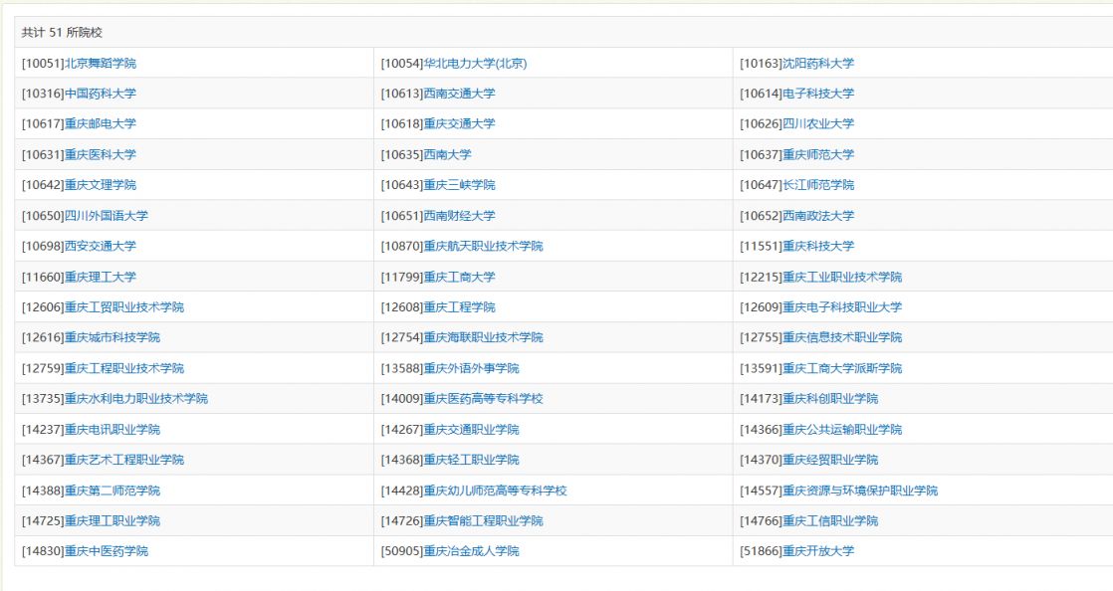Select 重庆中医药学院 link
Viewport: 1113px width, 591px height.
click(x=107, y=551)
